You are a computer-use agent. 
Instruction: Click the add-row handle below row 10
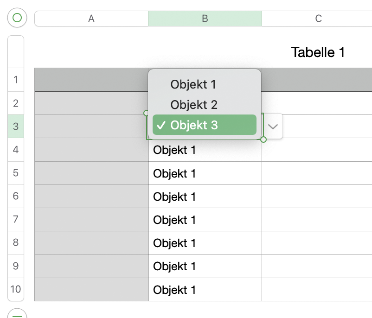pyautogui.click(x=17, y=314)
